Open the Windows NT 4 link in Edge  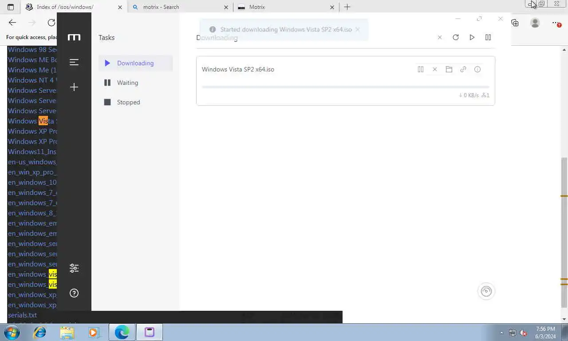tap(32, 80)
